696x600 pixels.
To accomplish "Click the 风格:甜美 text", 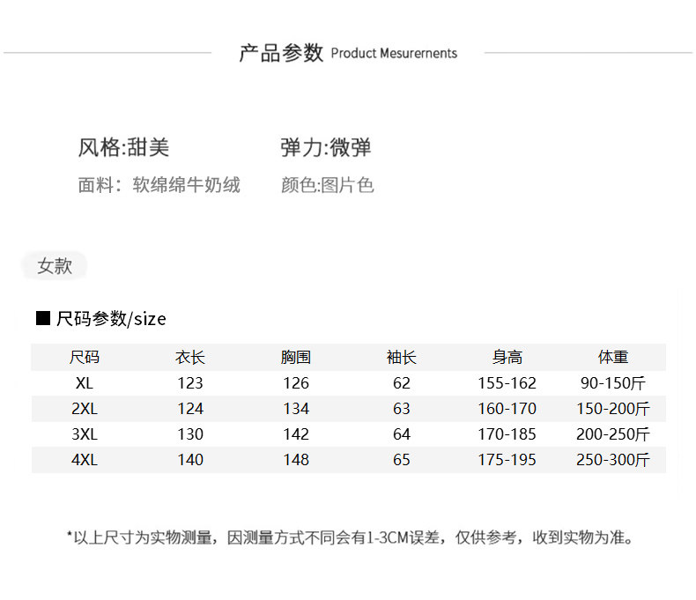I will point(123,147).
